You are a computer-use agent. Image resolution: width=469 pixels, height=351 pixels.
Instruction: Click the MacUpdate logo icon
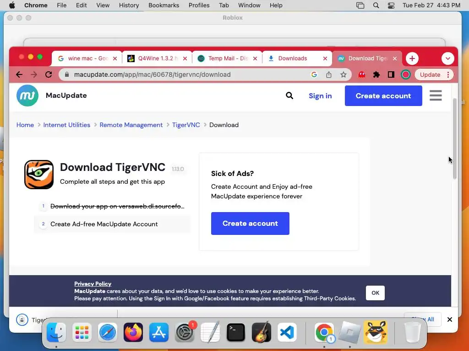27,96
